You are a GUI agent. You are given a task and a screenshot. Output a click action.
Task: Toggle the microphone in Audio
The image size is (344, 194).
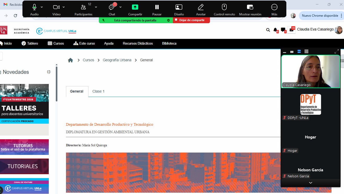click(34, 7)
